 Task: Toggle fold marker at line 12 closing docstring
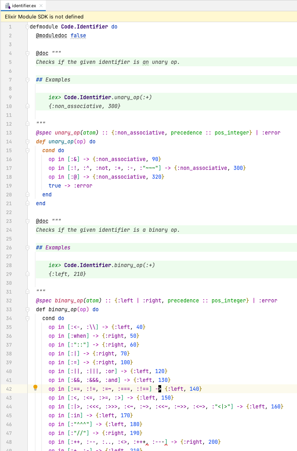click(x=28, y=124)
